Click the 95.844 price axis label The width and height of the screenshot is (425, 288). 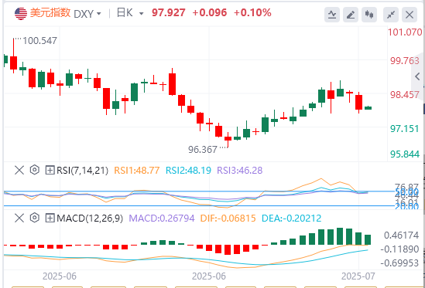pyautogui.click(x=404, y=154)
